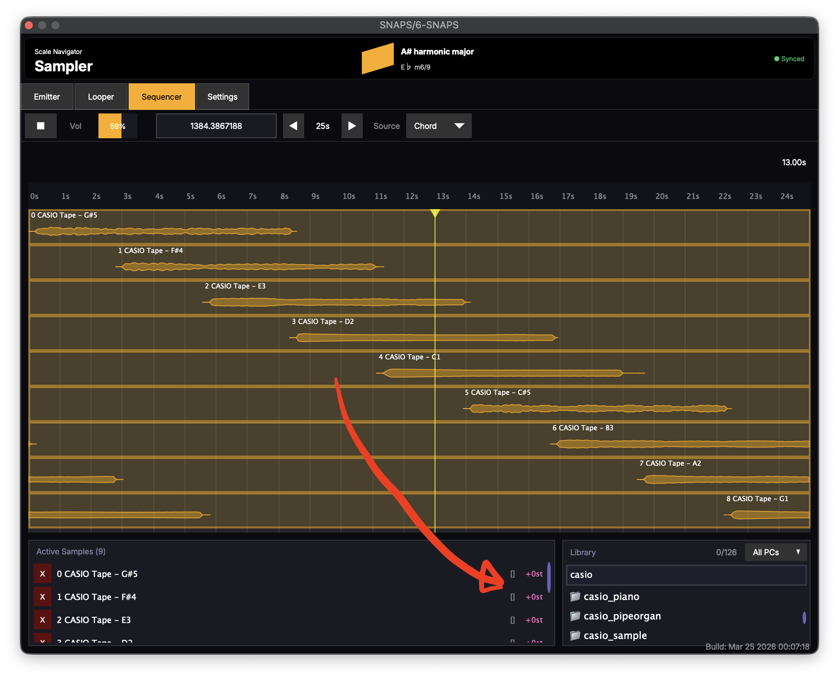Remove sample 1 CASIO Tape – F#4
This screenshot has height=678, width=839.
[x=43, y=597]
